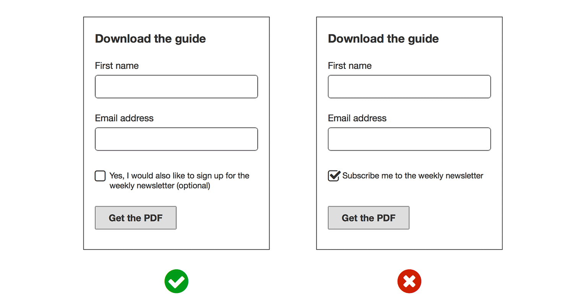Click the red X icon below right form
The height and width of the screenshot is (306, 581).
pos(409,282)
